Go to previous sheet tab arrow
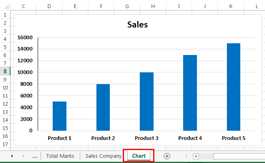Viewport: 265px width, 163px height. point(12,156)
